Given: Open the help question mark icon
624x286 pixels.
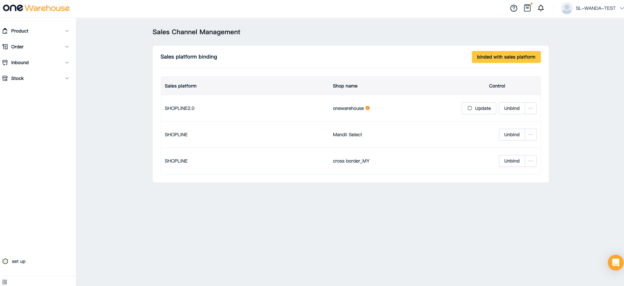Looking at the screenshot, I should [x=513, y=8].
